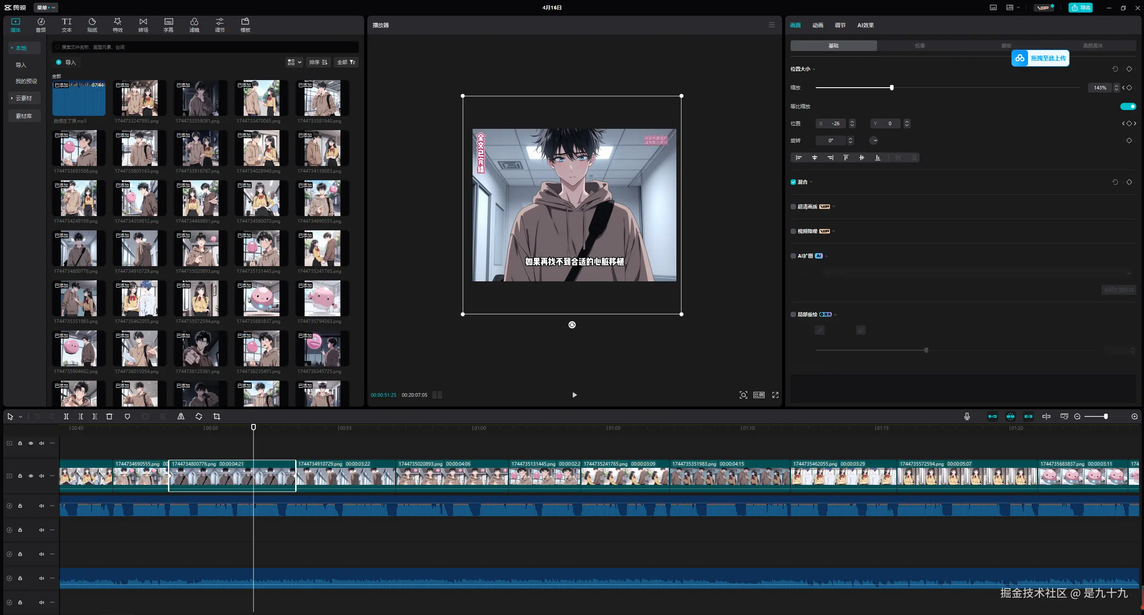The height and width of the screenshot is (615, 1144).
Task: Select the 抠像 cutout sub-tab
Action: coord(920,46)
